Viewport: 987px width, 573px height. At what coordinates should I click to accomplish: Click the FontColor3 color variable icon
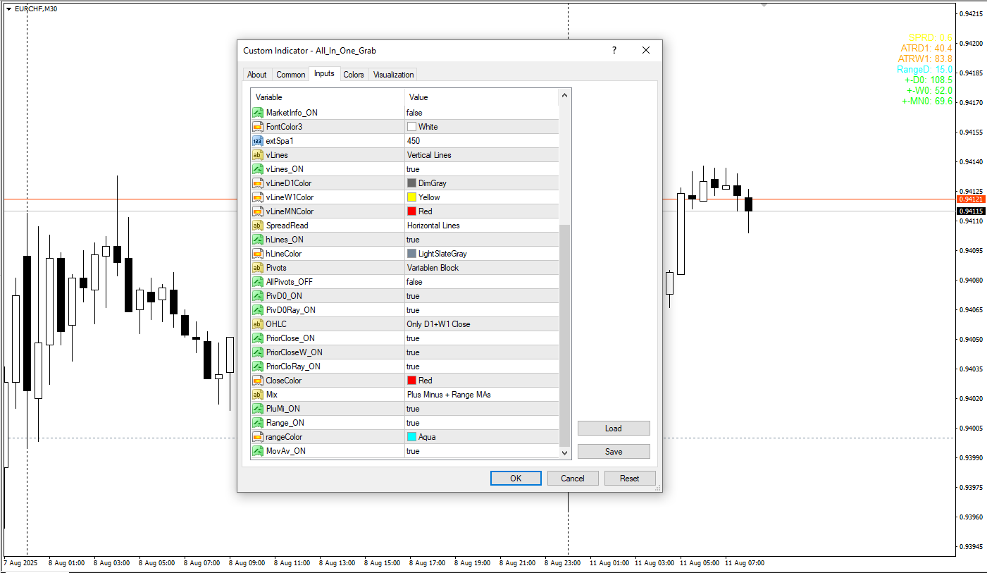tap(257, 127)
